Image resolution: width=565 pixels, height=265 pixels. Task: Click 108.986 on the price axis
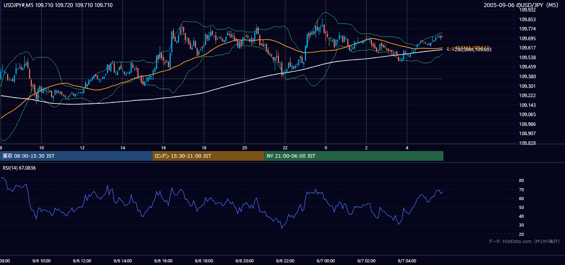[x=527, y=124]
